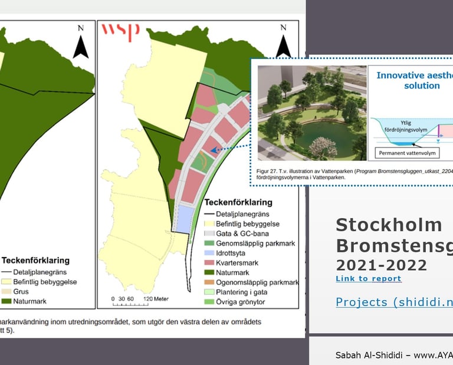Screen dimensions: 453x365
Task: Click the 'Ogenomsläpplig parkmark' legend label
Action: [257, 282]
